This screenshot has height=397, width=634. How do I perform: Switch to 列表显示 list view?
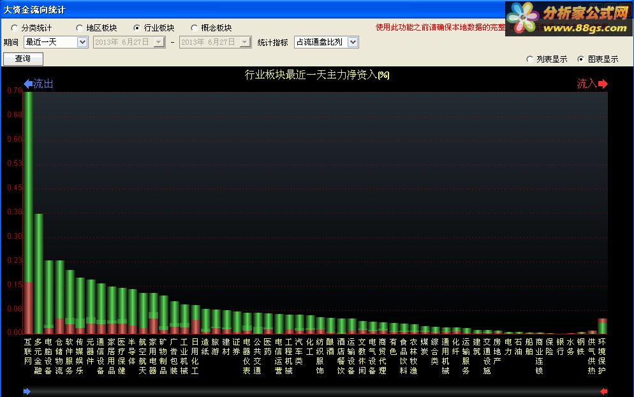pos(529,59)
